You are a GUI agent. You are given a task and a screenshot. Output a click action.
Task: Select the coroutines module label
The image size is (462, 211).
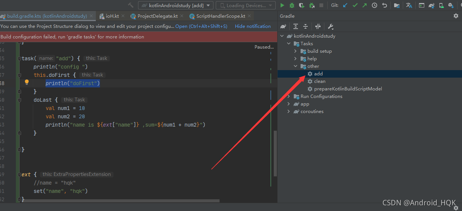pos(312,112)
